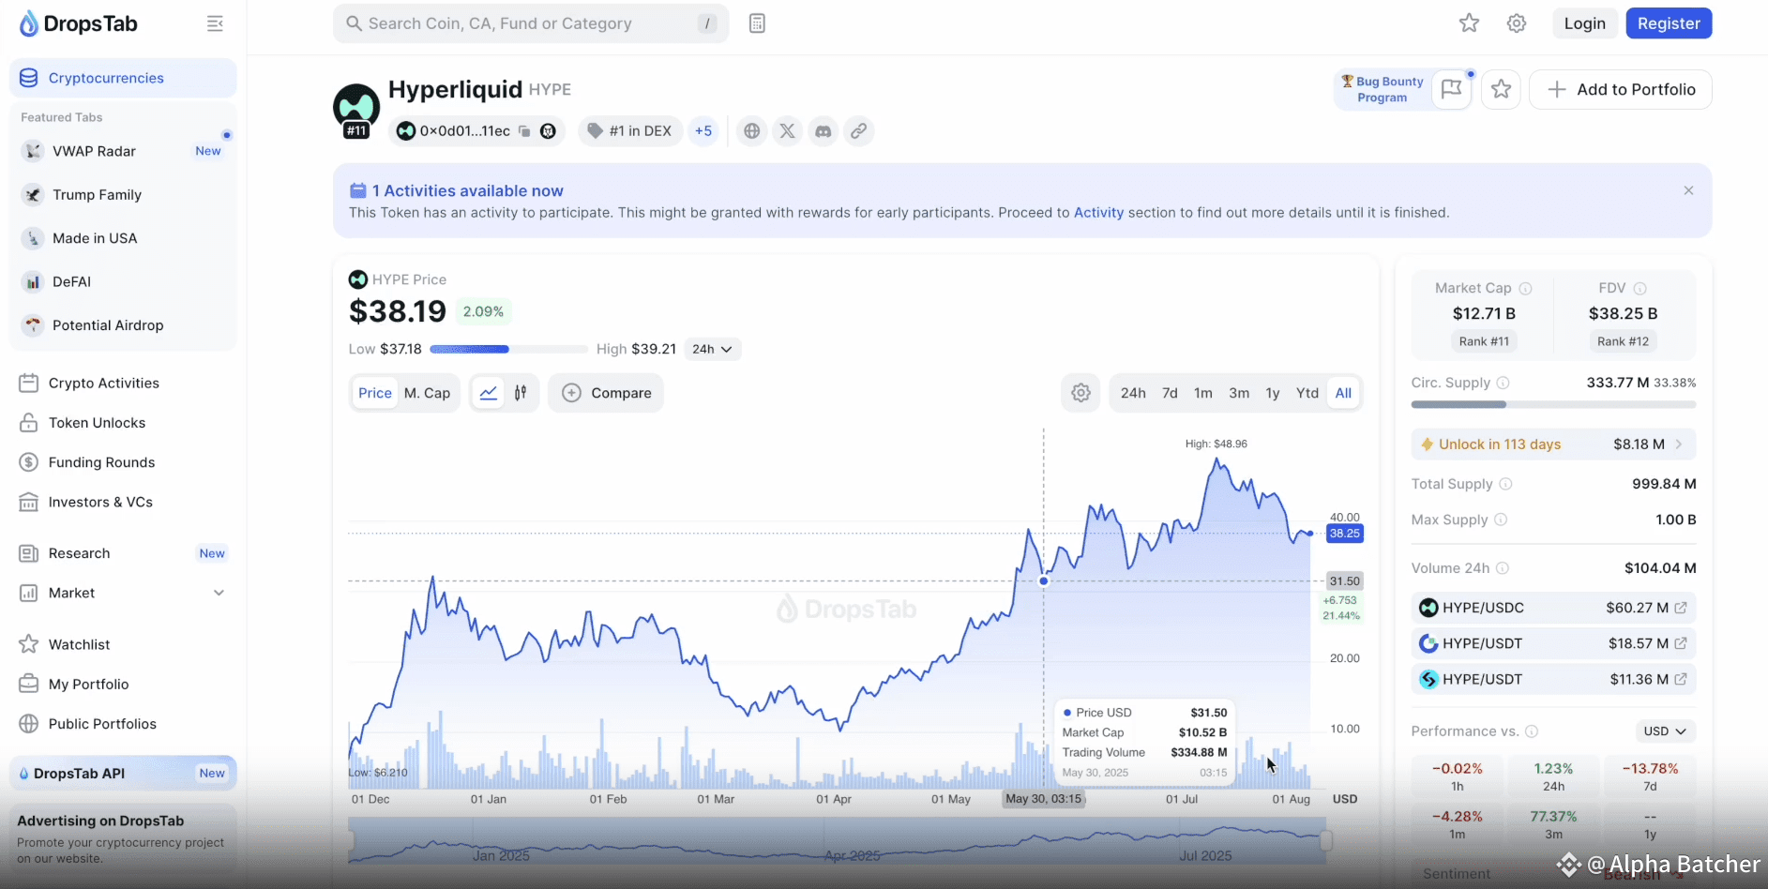Show FDV info tooltip icon

[x=1640, y=289]
